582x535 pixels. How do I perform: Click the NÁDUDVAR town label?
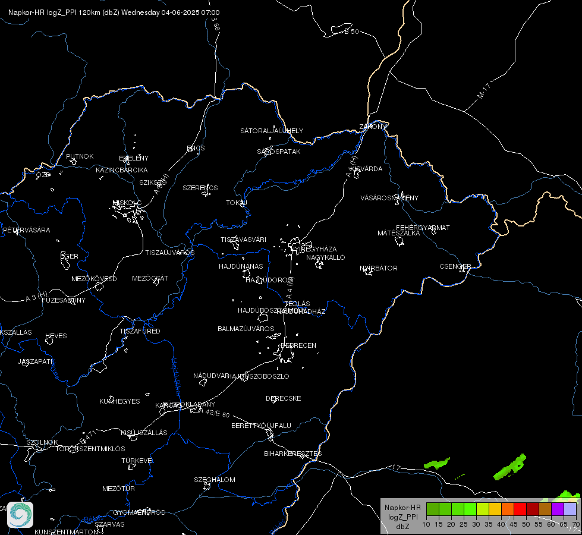pyautogui.click(x=211, y=376)
